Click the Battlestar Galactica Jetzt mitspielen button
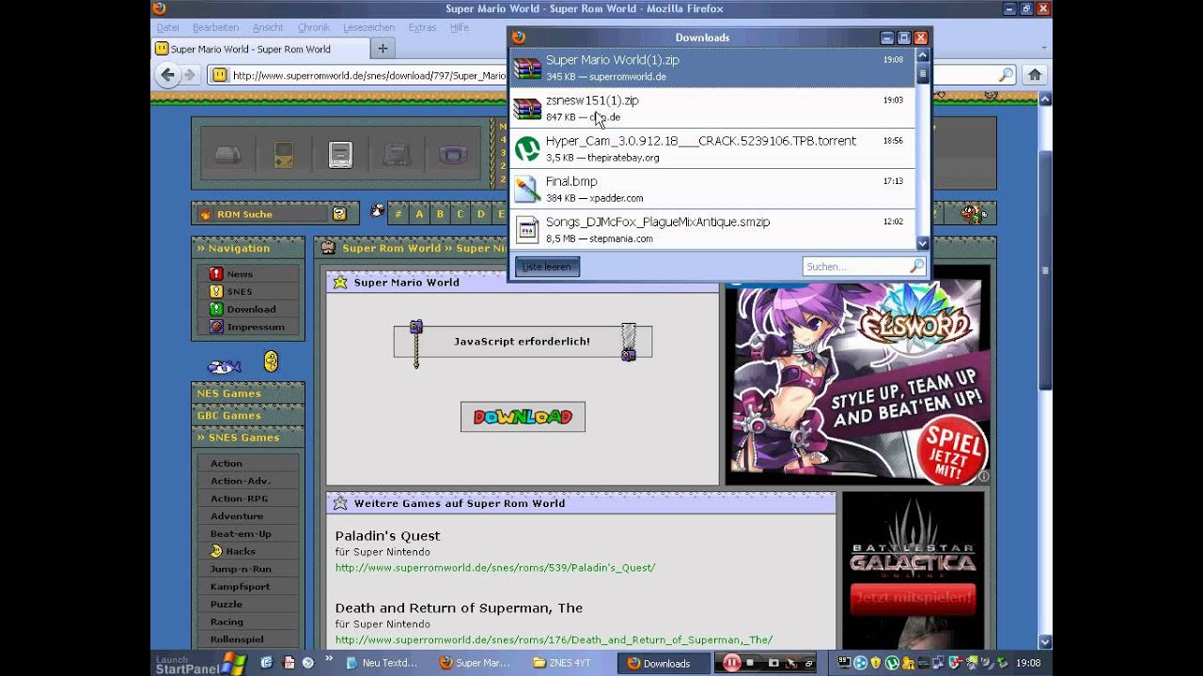The height and width of the screenshot is (676, 1203). click(x=913, y=597)
